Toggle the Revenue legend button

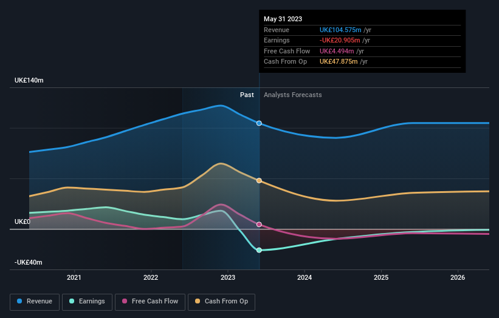pyautogui.click(x=35, y=302)
